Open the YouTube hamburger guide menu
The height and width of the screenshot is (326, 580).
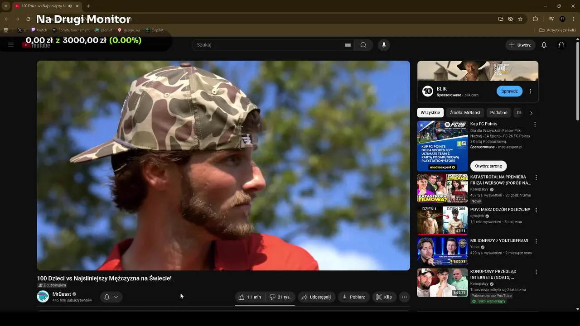point(11,45)
